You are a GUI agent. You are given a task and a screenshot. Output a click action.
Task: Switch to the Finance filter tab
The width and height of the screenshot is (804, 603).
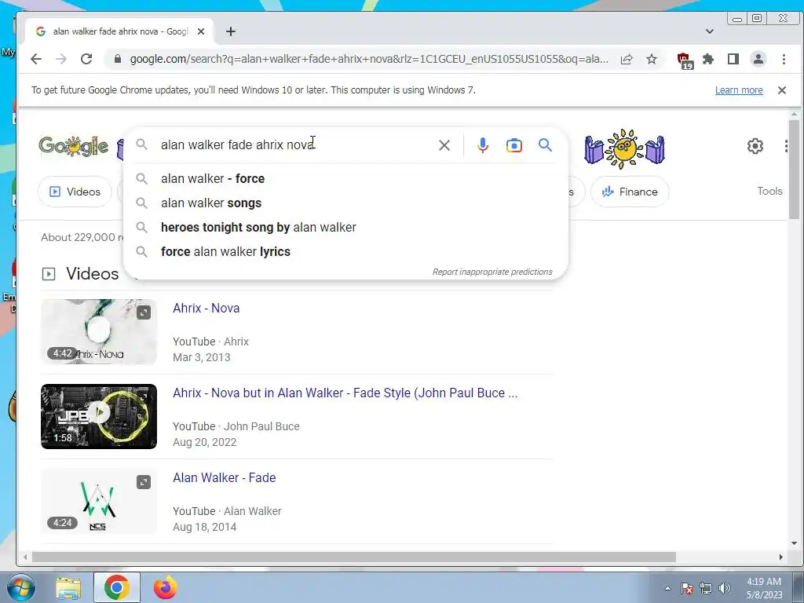(630, 192)
